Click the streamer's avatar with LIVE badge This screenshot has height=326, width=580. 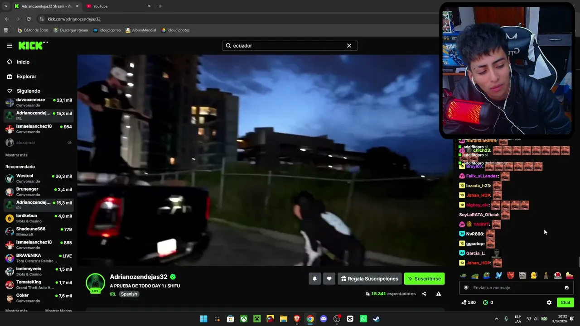[x=95, y=283]
